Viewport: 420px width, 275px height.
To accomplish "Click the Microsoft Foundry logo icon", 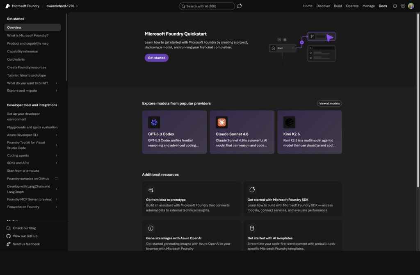I will coord(7,6).
